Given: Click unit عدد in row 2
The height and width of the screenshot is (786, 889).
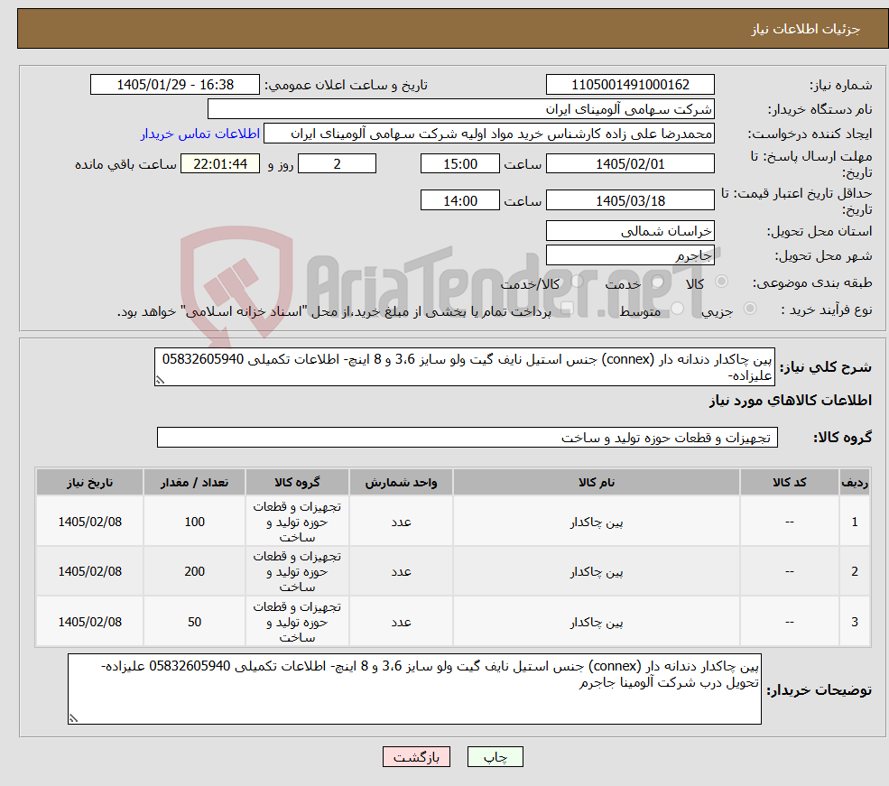Looking at the screenshot, I should pyautogui.click(x=401, y=572).
